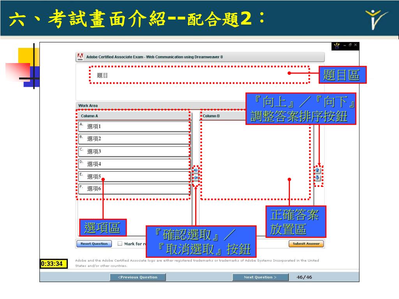Go to the Previous Question
The height and width of the screenshot is (299, 399).
138,277
